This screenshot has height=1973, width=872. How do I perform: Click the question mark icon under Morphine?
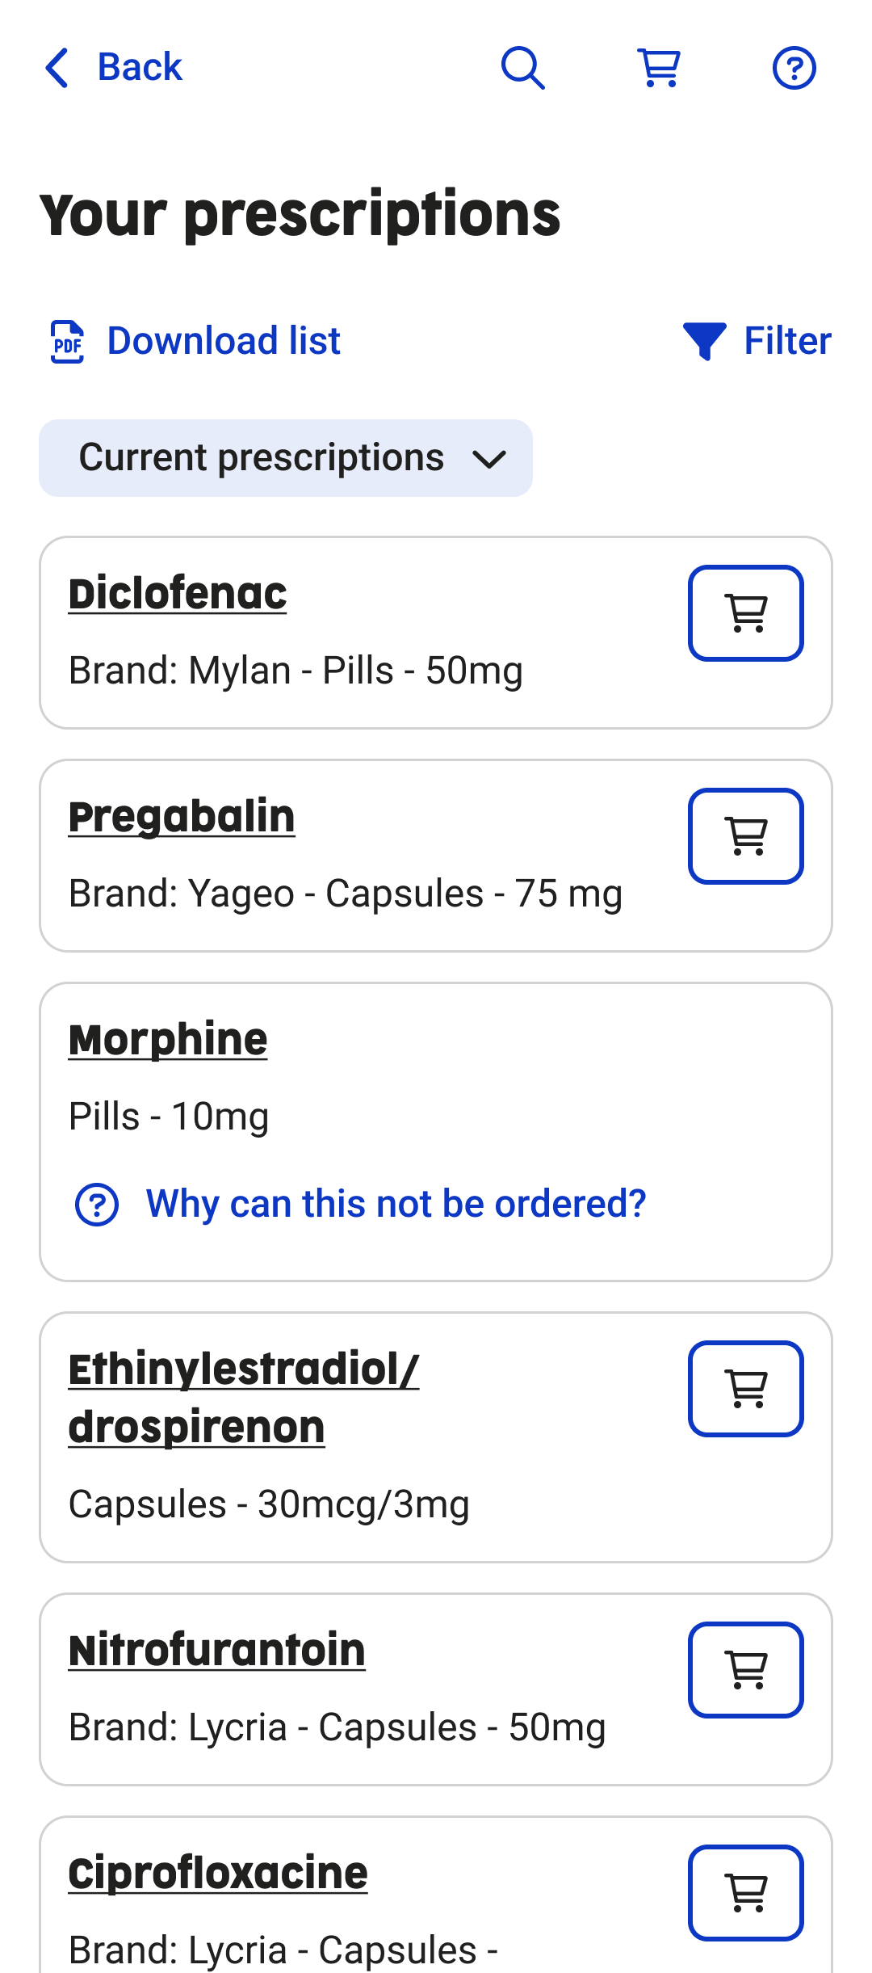pyautogui.click(x=97, y=1205)
